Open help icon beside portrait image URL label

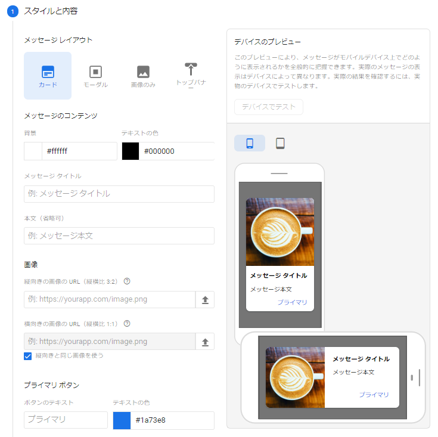pos(127,282)
